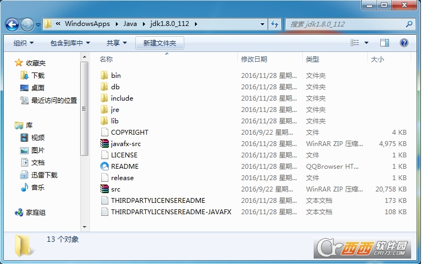Screen dimensions: 422x264
Task: Go back with the Back arrow button
Action: point(12,25)
